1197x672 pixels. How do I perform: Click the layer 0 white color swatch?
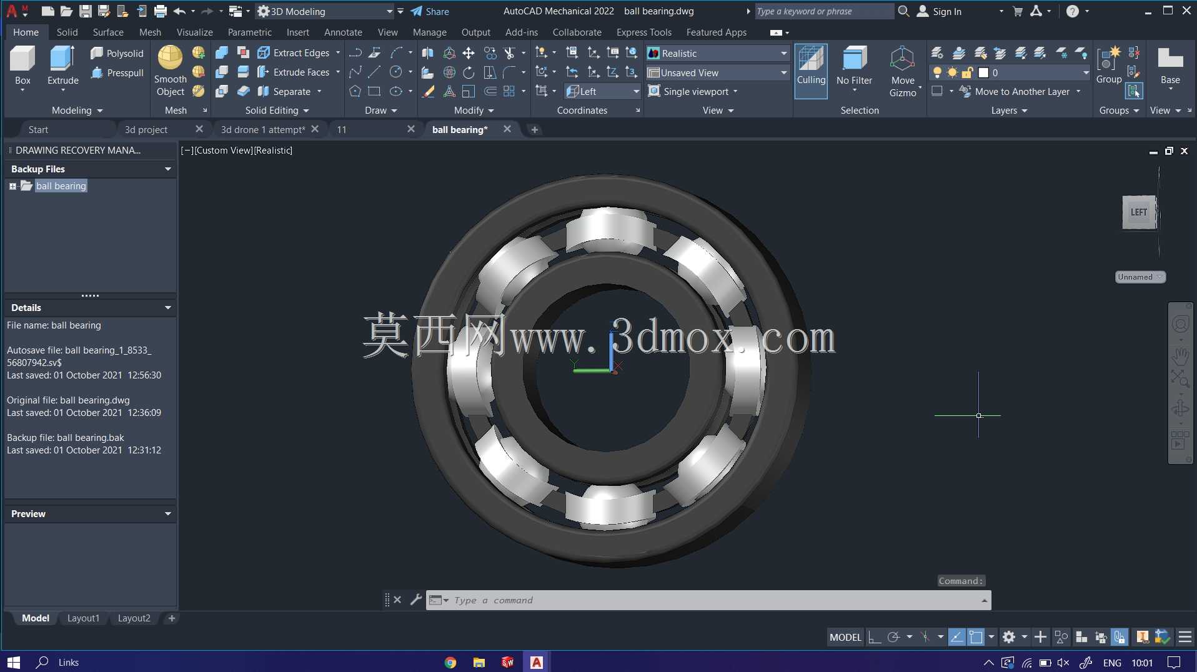click(983, 72)
